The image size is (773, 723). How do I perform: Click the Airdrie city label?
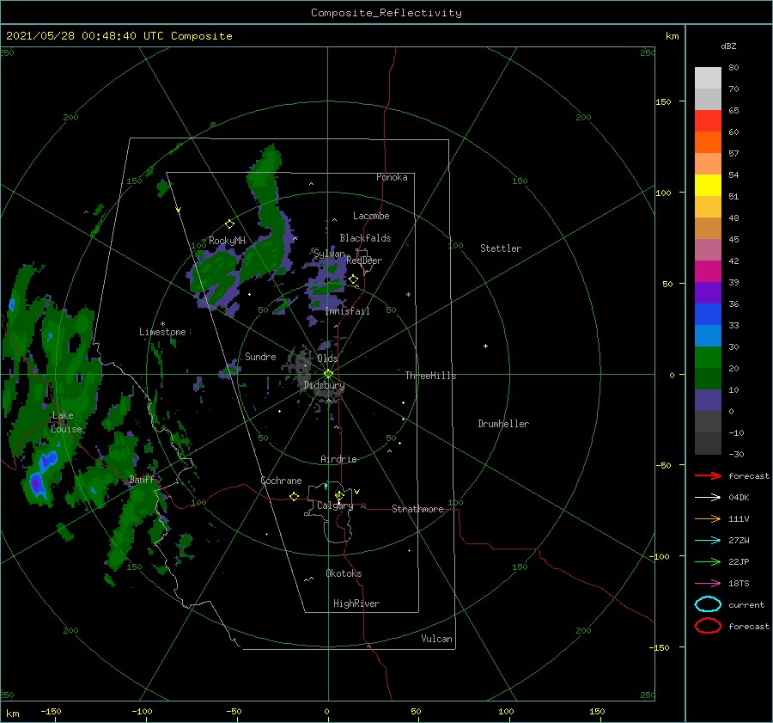(338, 459)
